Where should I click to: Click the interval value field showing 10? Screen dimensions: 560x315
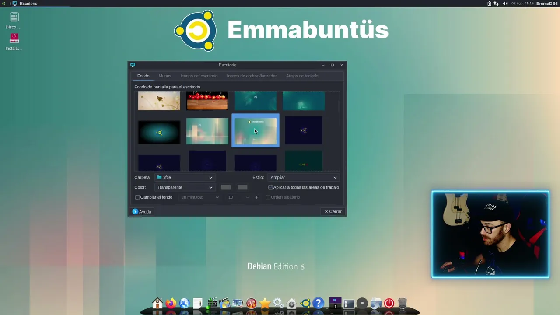click(x=233, y=197)
